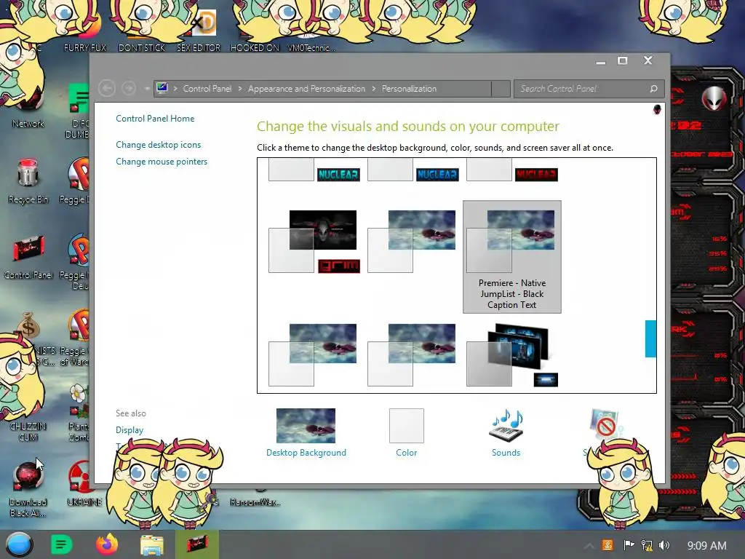Select the blue NUCLEAR theme
This screenshot has height=559, width=745.
(x=413, y=170)
